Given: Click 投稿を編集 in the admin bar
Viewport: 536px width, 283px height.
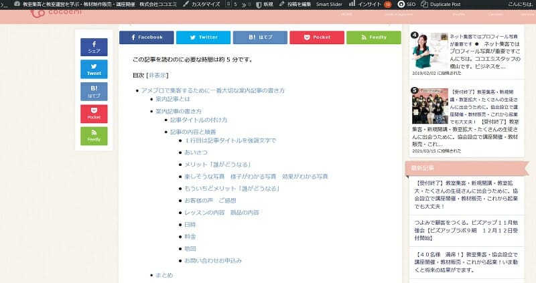Looking at the screenshot, I should (x=295, y=5).
